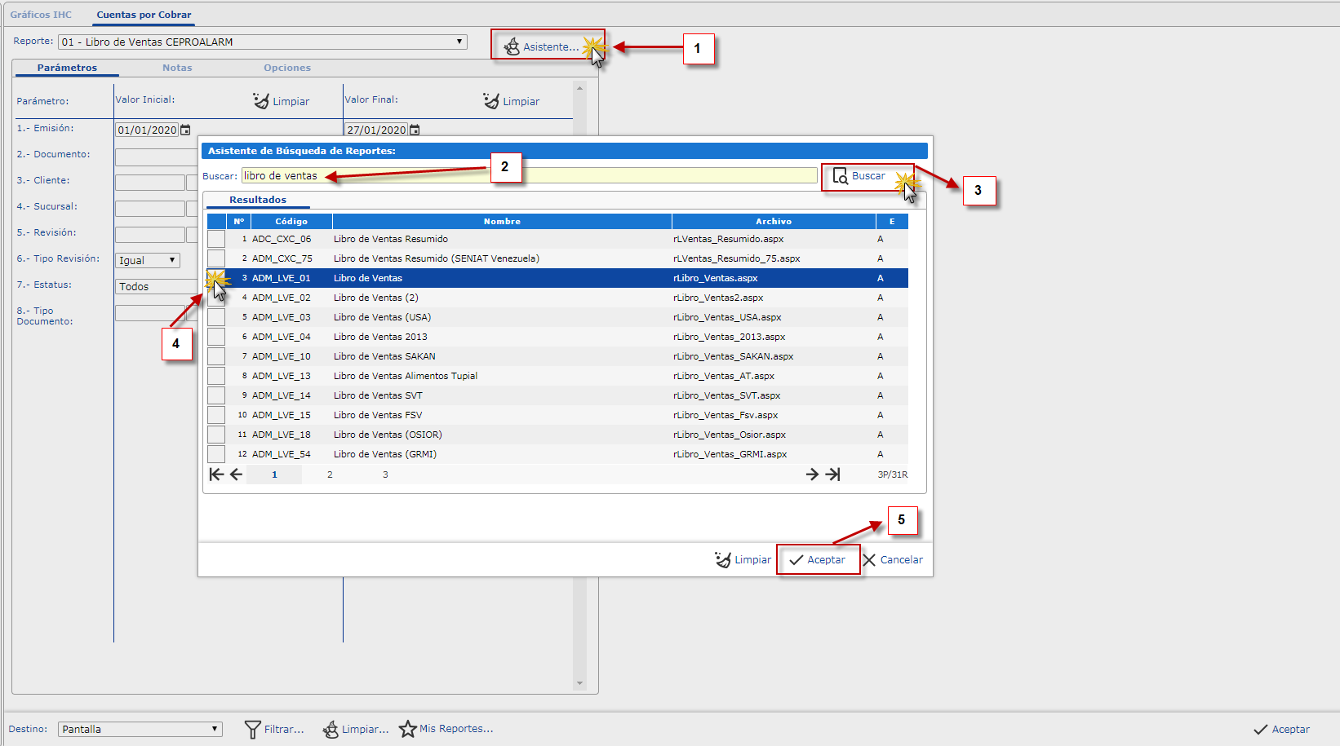Screen dimensions: 1340x746
Task: Go to the next results page
Action: [x=812, y=475]
